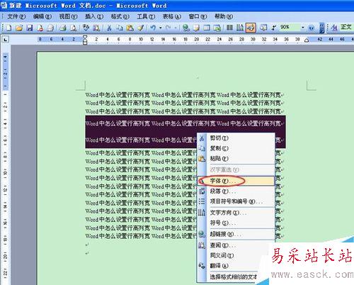Screen dimensions: 354x285
Task: Open 同义词(Y) submenu in context menu
Action: 233,255
